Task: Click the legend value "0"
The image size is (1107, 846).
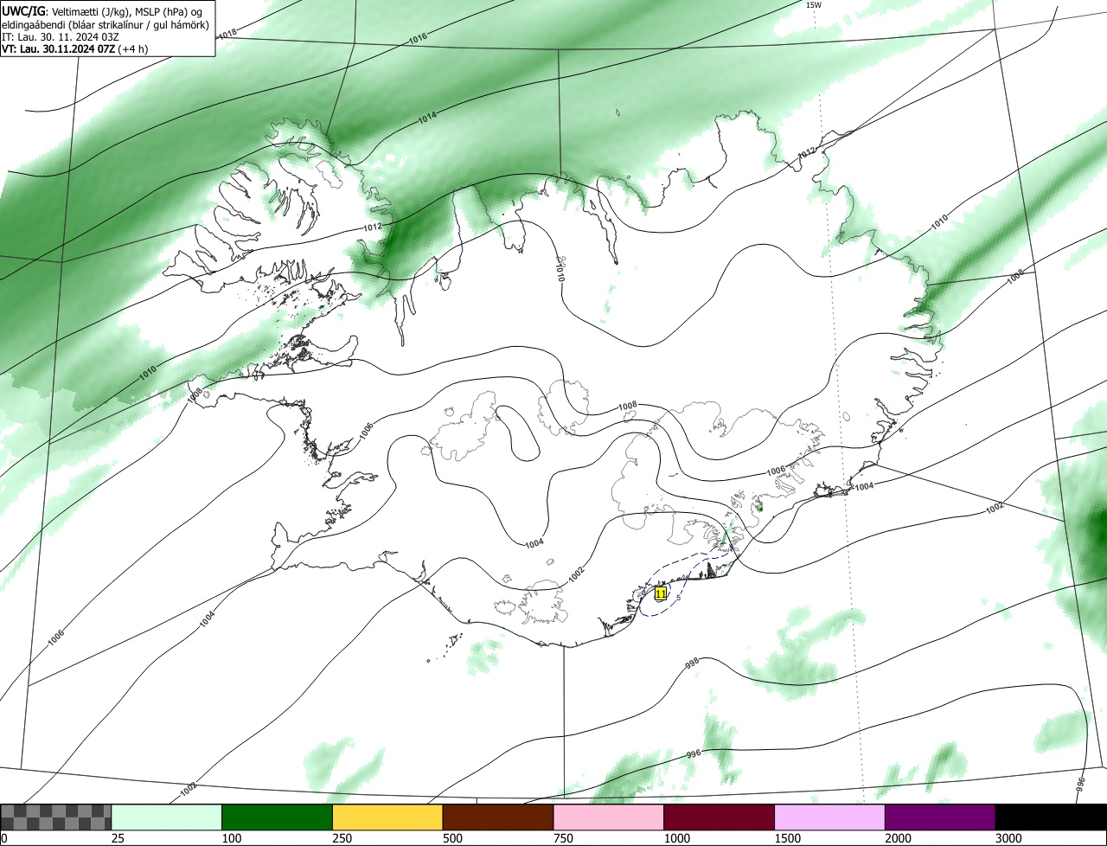Action: point(3,838)
